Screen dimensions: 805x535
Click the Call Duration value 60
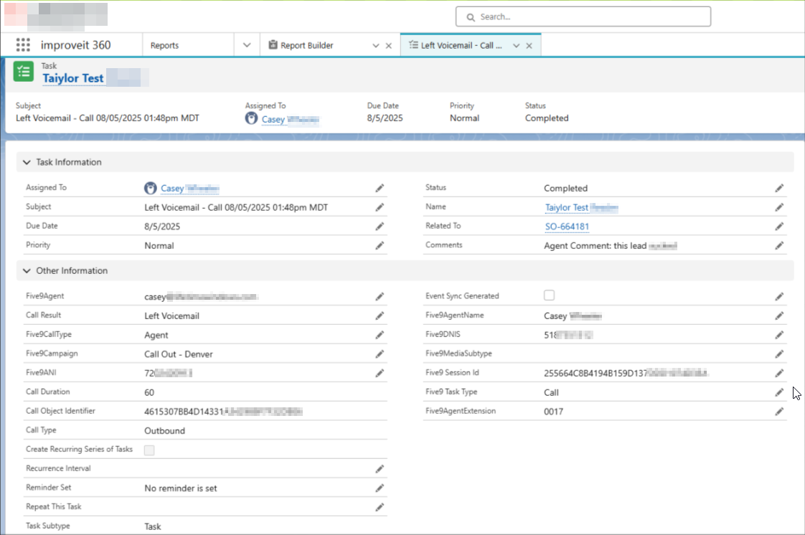point(149,393)
